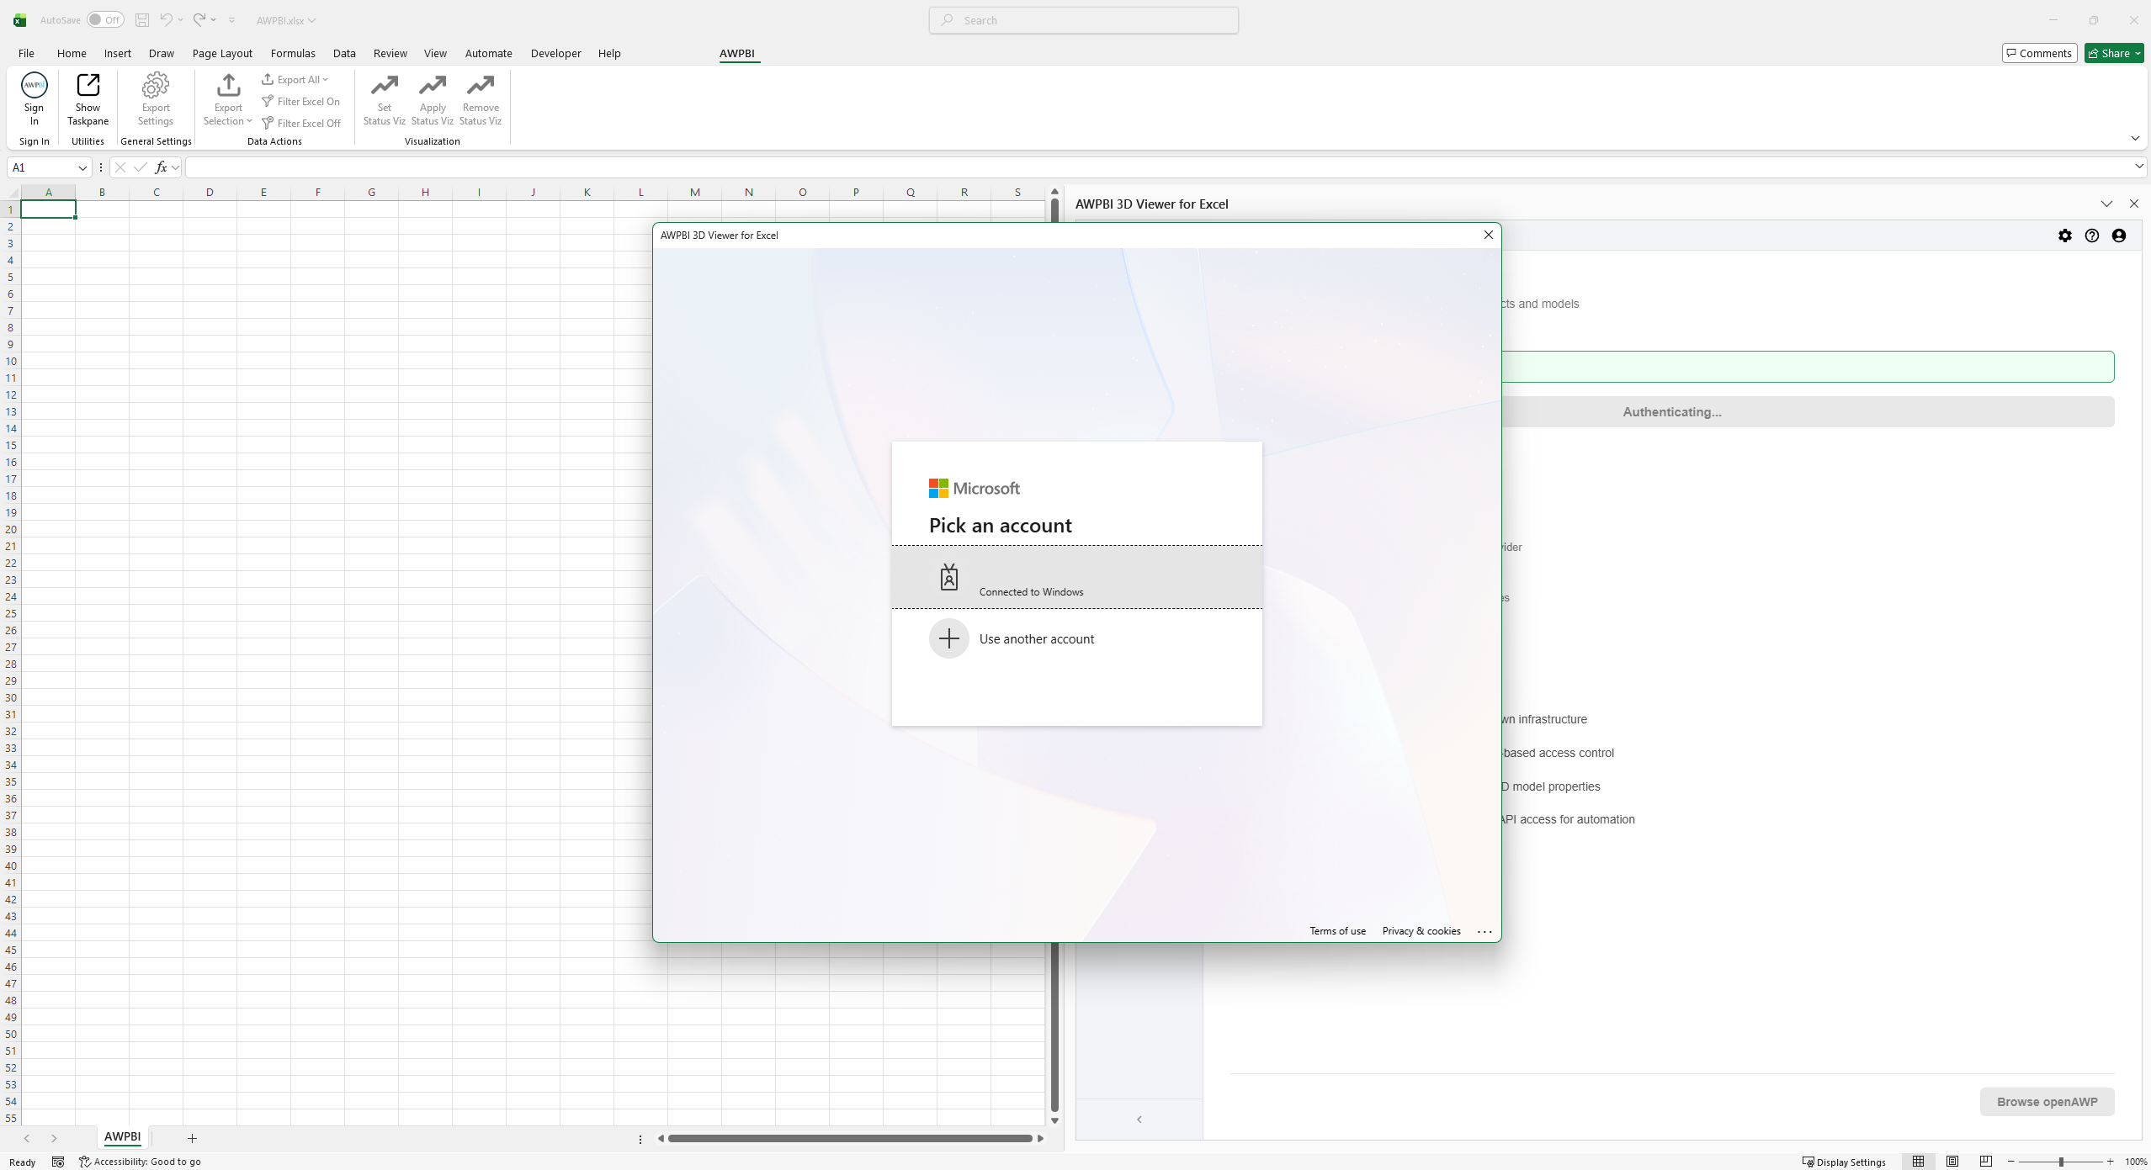Switch to Page Layout view icon

(x=1952, y=1162)
